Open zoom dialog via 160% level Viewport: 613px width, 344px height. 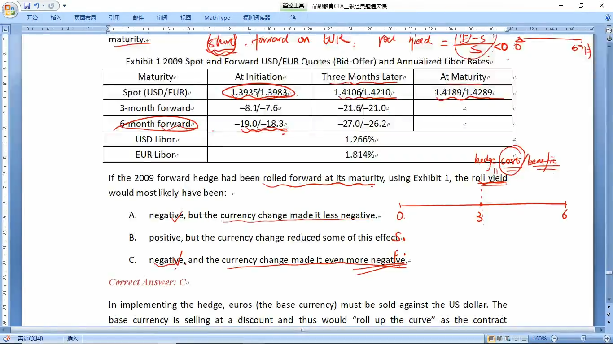539,339
